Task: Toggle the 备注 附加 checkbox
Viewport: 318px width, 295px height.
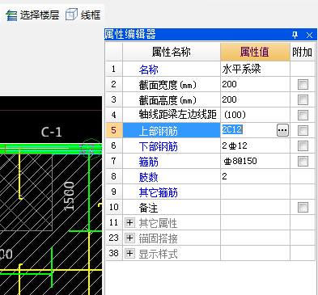Action: (x=303, y=208)
